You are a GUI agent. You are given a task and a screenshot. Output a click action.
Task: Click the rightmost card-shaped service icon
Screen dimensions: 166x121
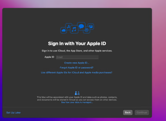(91, 26)
